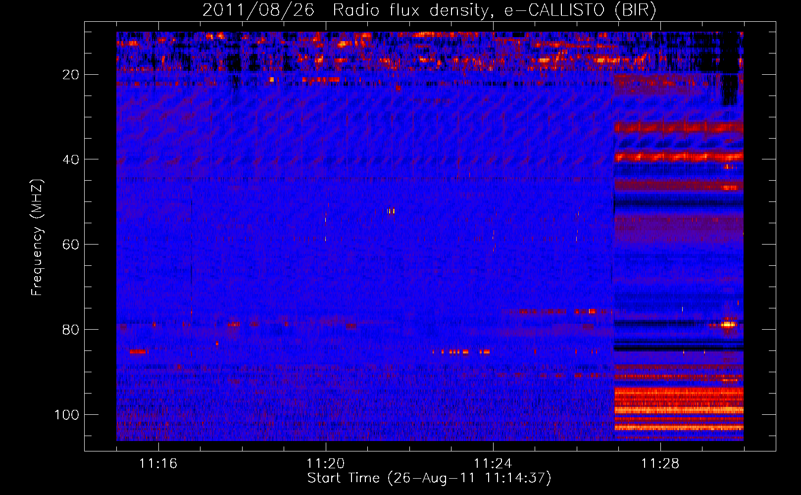Click the frequency tick label '60'
The width and height of the screenshot is (801, 495).
[71, 245]
